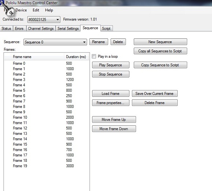This screenshot has height=191, width=212.
Task: Click the 2000 duration value
Action: pos(70,117)
